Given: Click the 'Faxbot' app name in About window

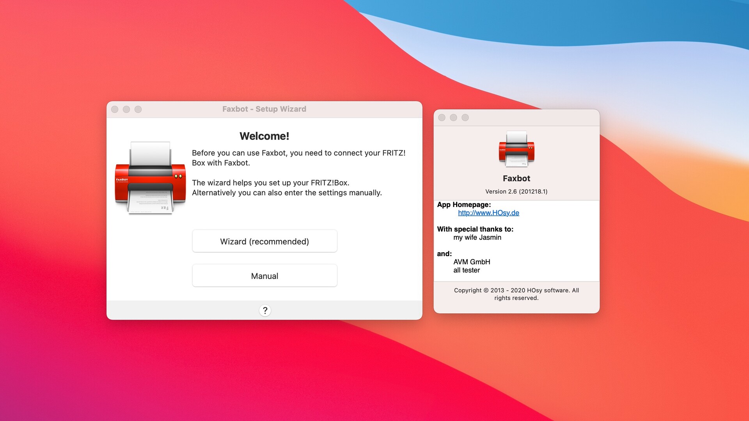Looking at the screenshot, I should [x=516, y=179].
